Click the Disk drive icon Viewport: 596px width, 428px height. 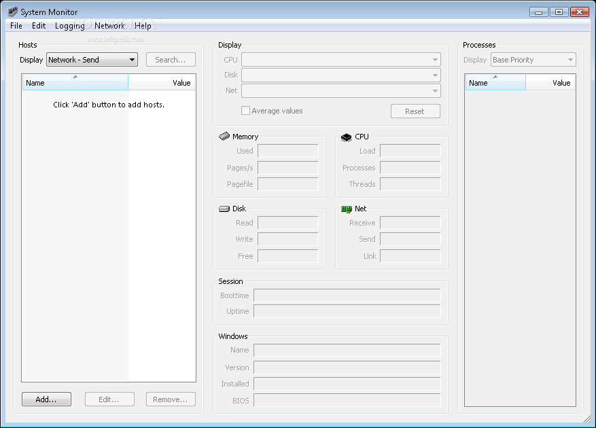pyautogui.click(x=224, y=209)
